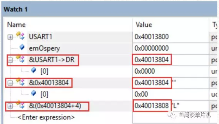Click the WeChat watermark logo icon
This screenshot has height=124, width=219.
[172, 115]
